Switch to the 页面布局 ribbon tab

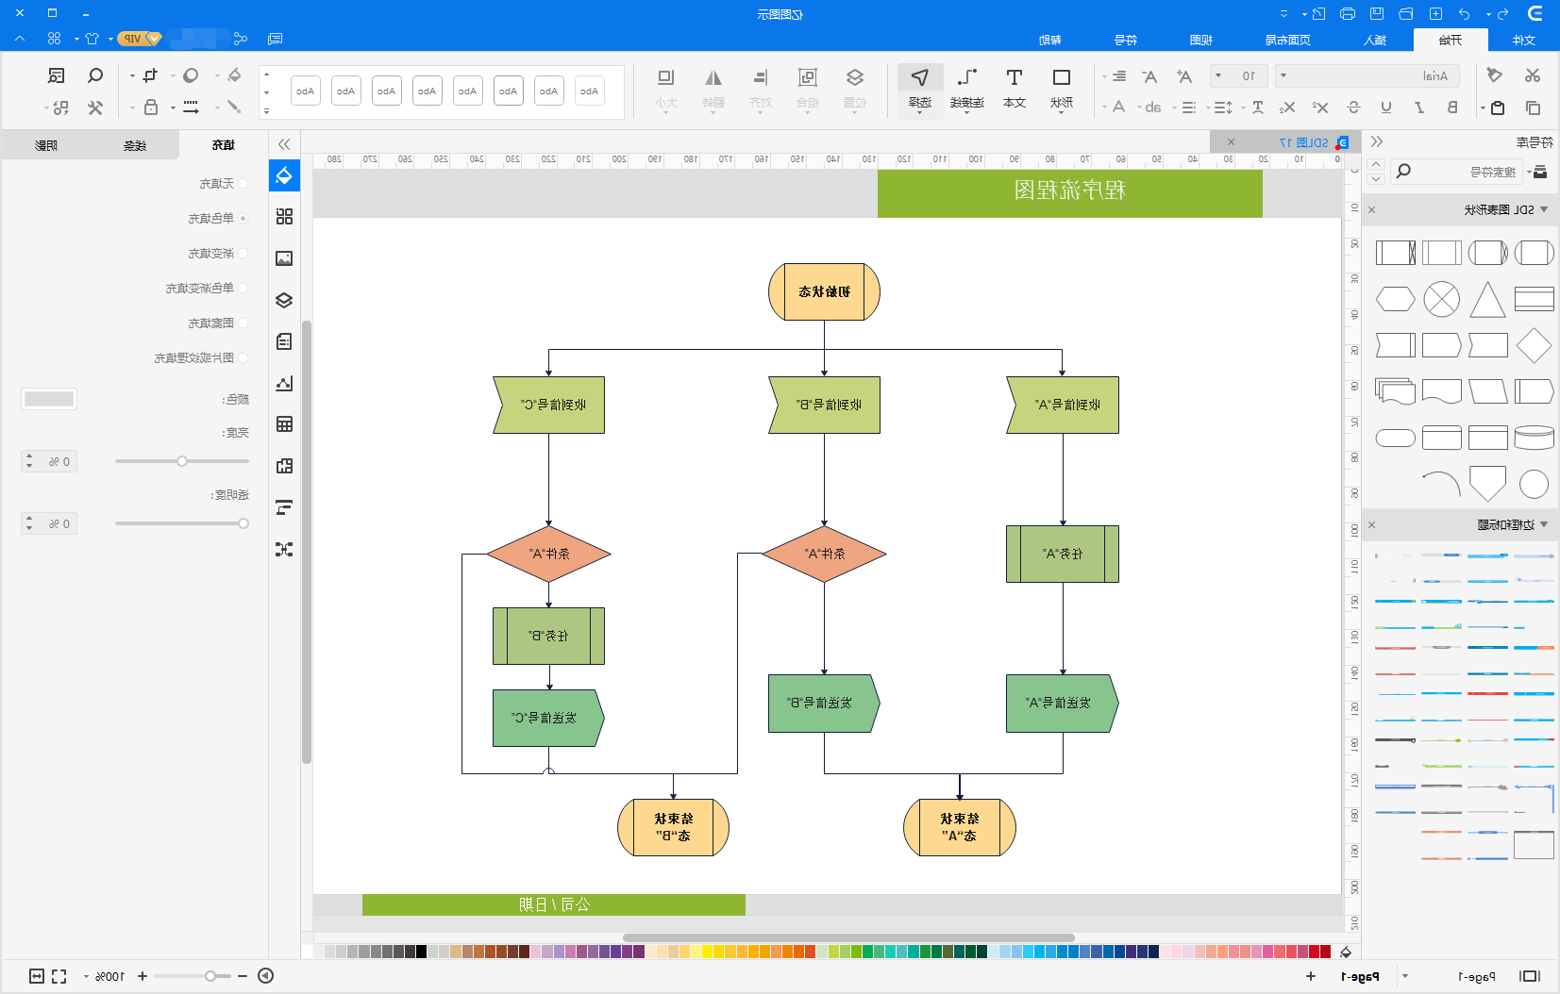pos(1287,40)
